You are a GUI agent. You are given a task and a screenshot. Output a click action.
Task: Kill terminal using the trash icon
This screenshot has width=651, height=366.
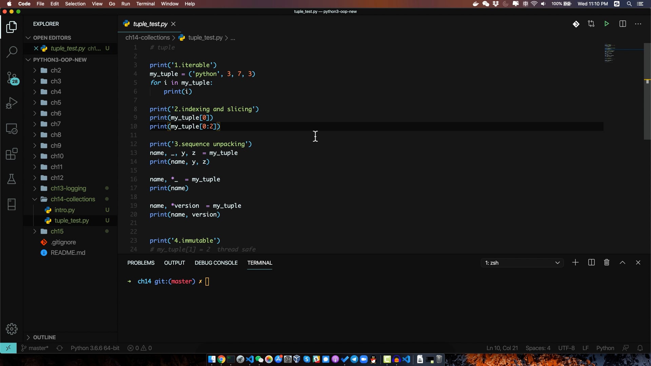(x=607, y=263)
